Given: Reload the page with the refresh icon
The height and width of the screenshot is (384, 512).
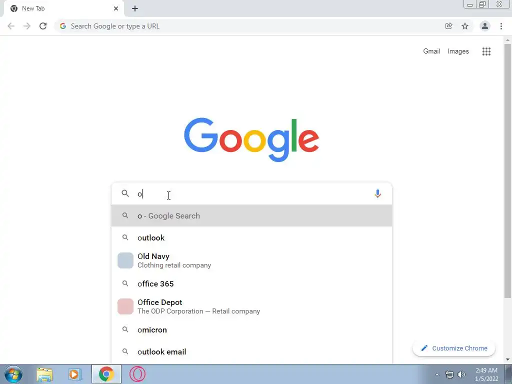Looking at the screenshot, I should (x=43, y=26).
